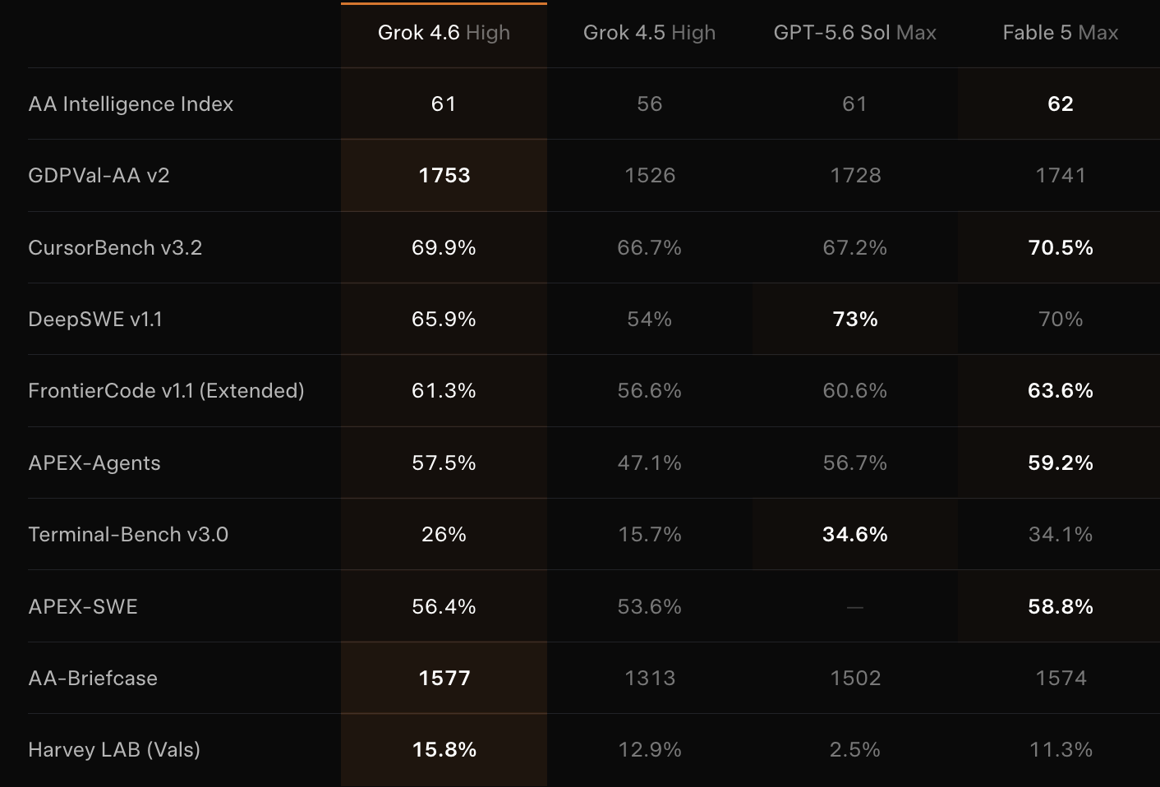Click the AA Intelligence Index row label
The height and width of the screenshot is (787, 1160).
tap(131, 104)
